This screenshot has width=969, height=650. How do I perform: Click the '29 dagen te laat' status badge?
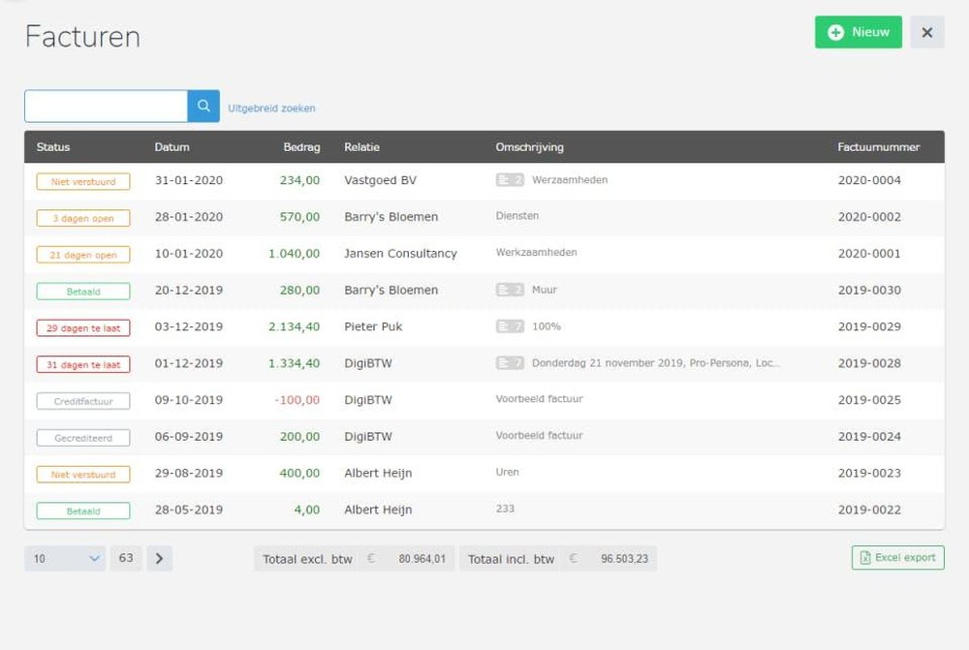click(x=83, y=327)
